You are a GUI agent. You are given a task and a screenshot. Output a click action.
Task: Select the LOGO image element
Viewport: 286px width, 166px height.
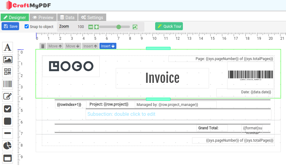coord(71,66)
